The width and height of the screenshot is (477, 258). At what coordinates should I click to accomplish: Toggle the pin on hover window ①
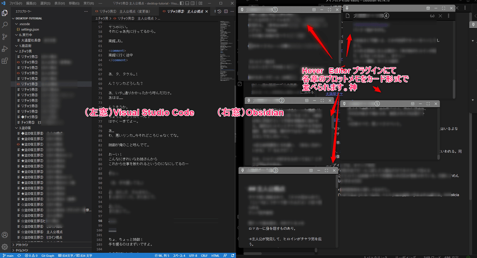pos(243,10)
